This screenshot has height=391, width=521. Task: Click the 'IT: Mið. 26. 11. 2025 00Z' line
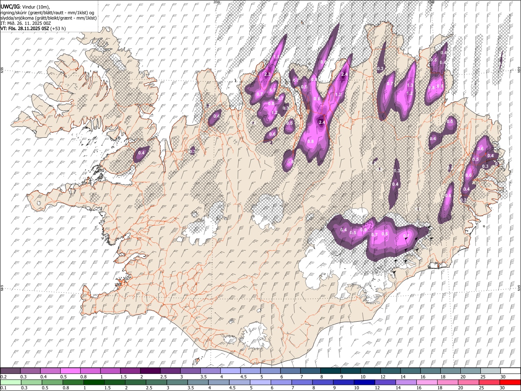point(26,23)
